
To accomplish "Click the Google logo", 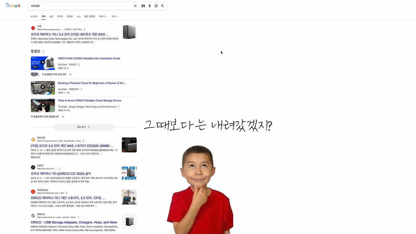I will pos(12,6).
